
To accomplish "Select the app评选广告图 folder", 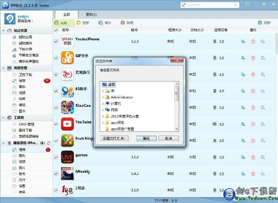I will 122,129.
